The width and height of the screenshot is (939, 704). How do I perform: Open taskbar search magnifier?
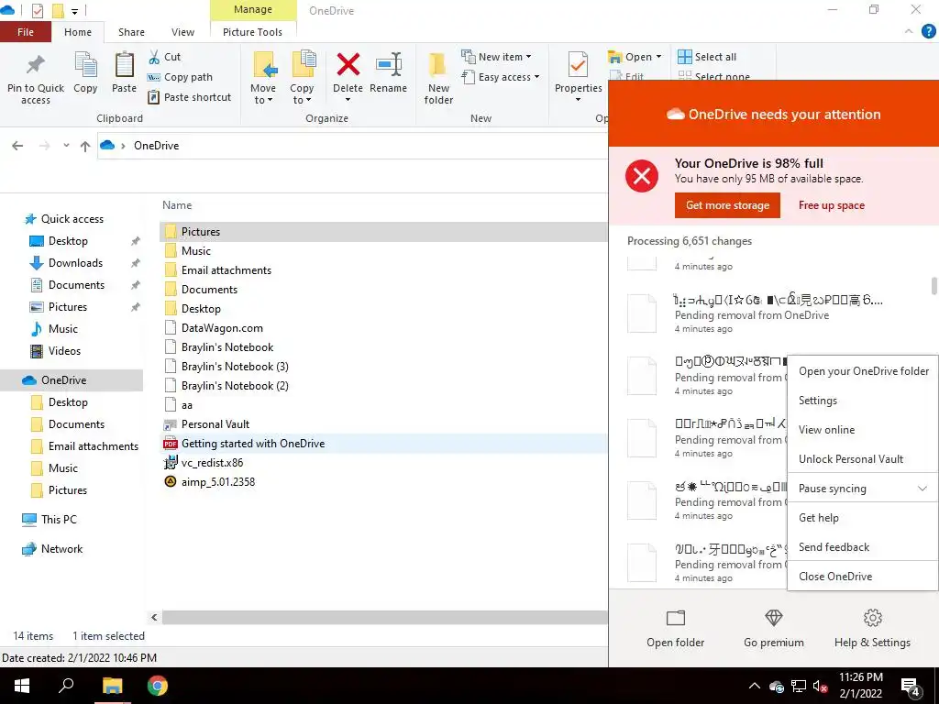point(66,686)
